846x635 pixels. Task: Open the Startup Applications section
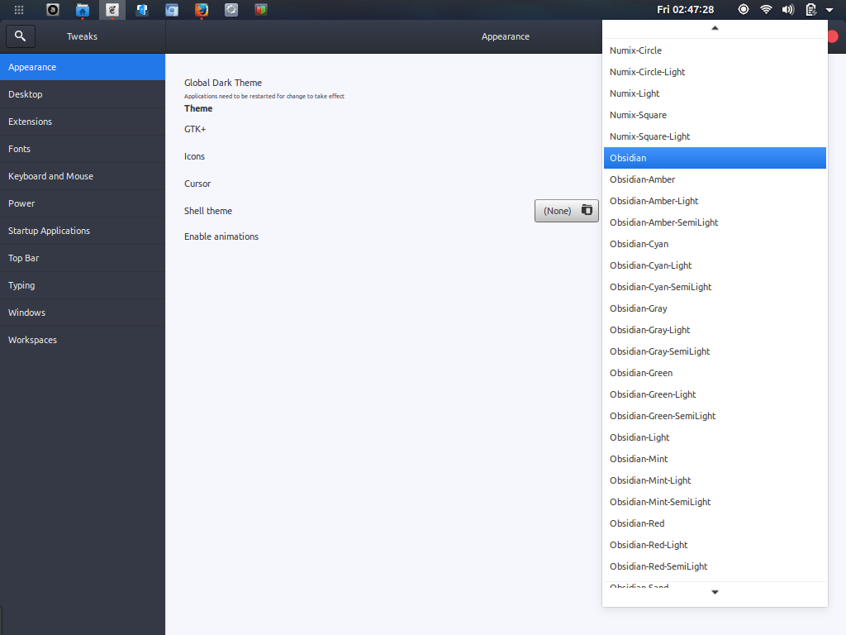click(x=83, y=231)
